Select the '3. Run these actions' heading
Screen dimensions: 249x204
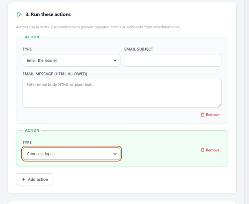(48, 14)
